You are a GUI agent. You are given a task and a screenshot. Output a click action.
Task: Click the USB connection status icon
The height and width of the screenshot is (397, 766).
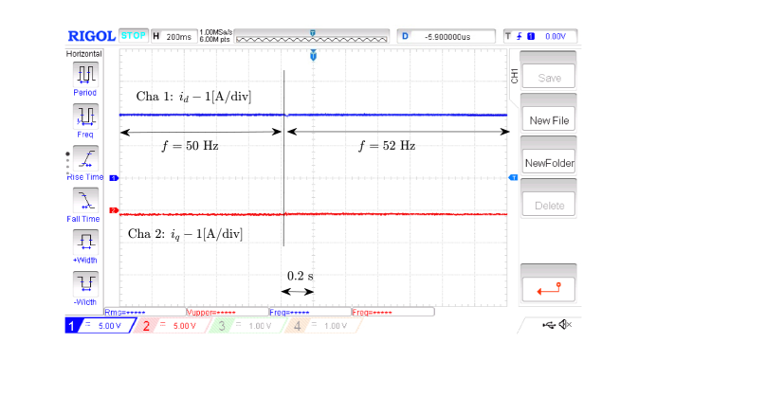[549, 325]
